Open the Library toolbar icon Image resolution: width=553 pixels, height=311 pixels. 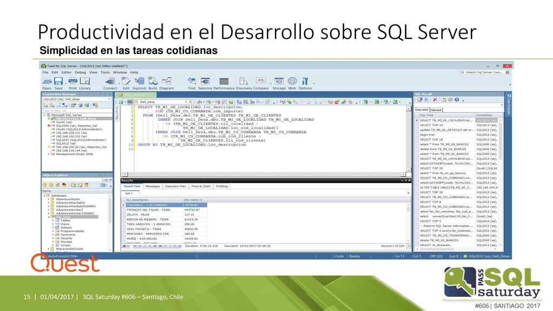point(85,83)
